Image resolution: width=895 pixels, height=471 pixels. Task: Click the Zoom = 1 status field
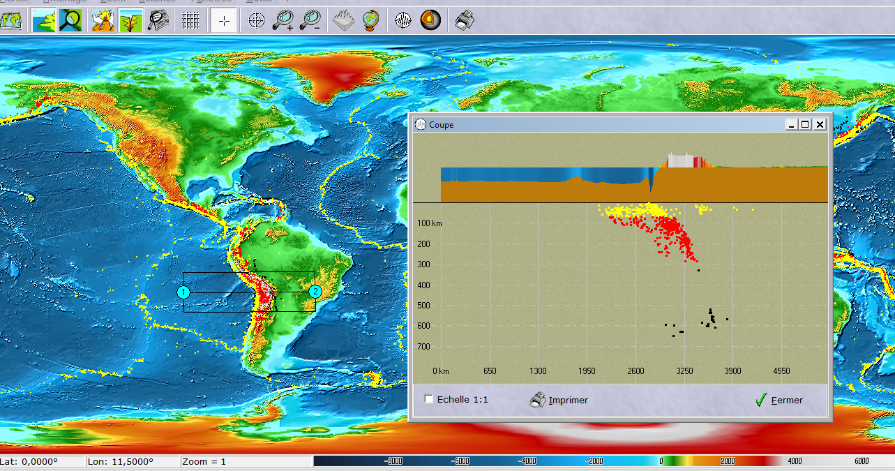click(246, 461)
